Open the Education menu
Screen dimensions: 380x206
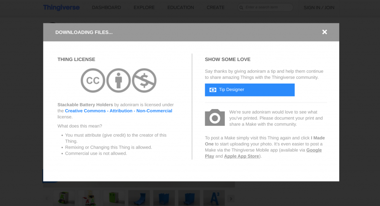(181, 7)
